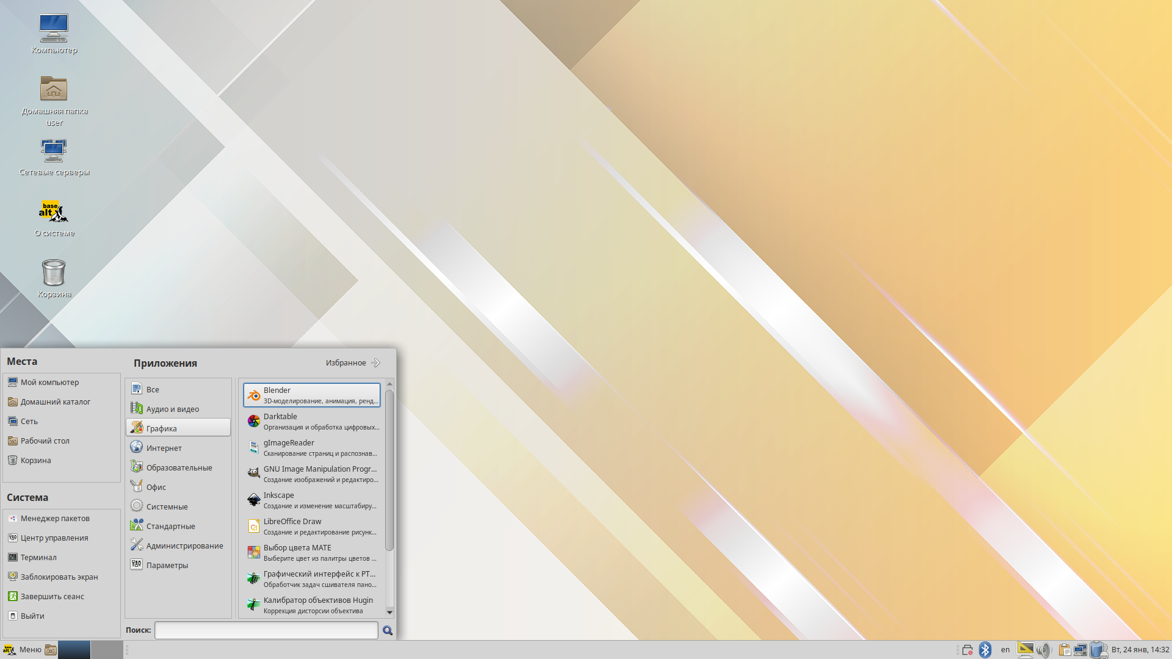Toggle the Меню button on the panel
The image size is (1172, 659).
coord(23,650)
